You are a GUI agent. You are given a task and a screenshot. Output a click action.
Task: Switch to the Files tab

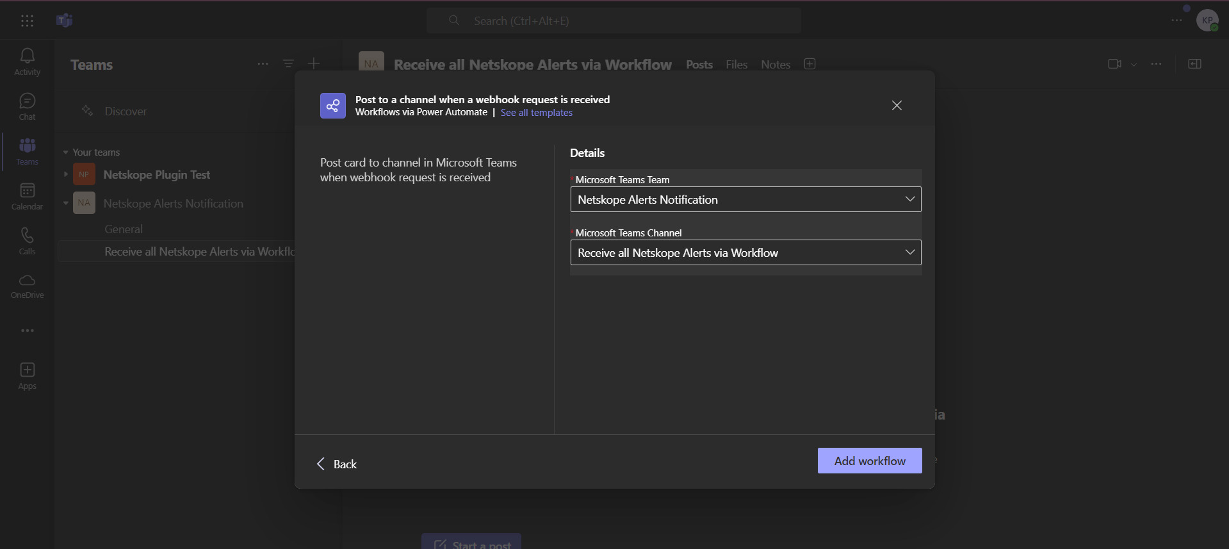coord(737,65)
